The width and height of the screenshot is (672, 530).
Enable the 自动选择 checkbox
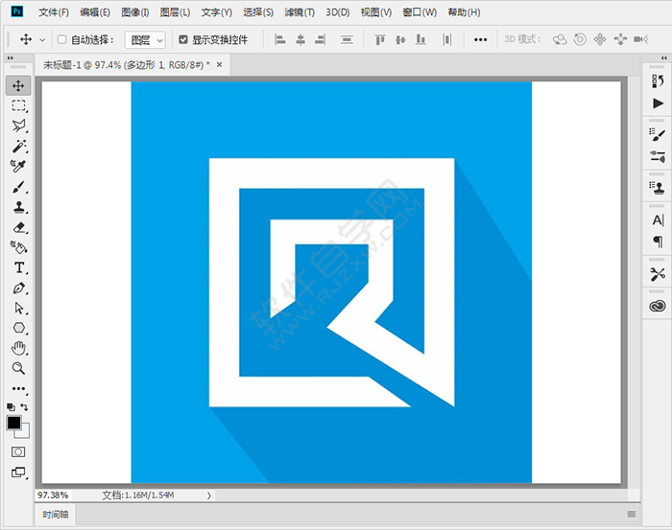[x=62, y=40]
